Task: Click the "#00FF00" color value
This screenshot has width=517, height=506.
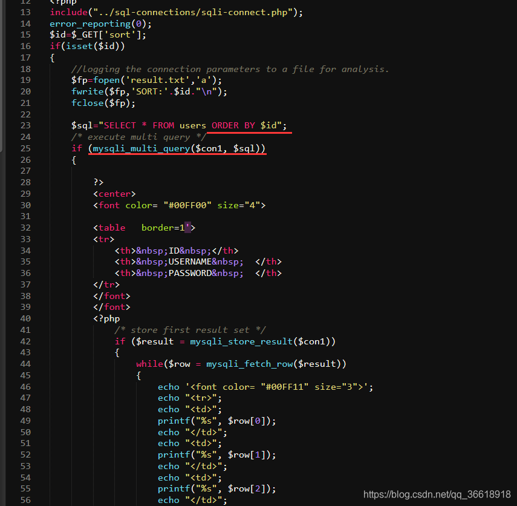Action: (x=187, y=205)
